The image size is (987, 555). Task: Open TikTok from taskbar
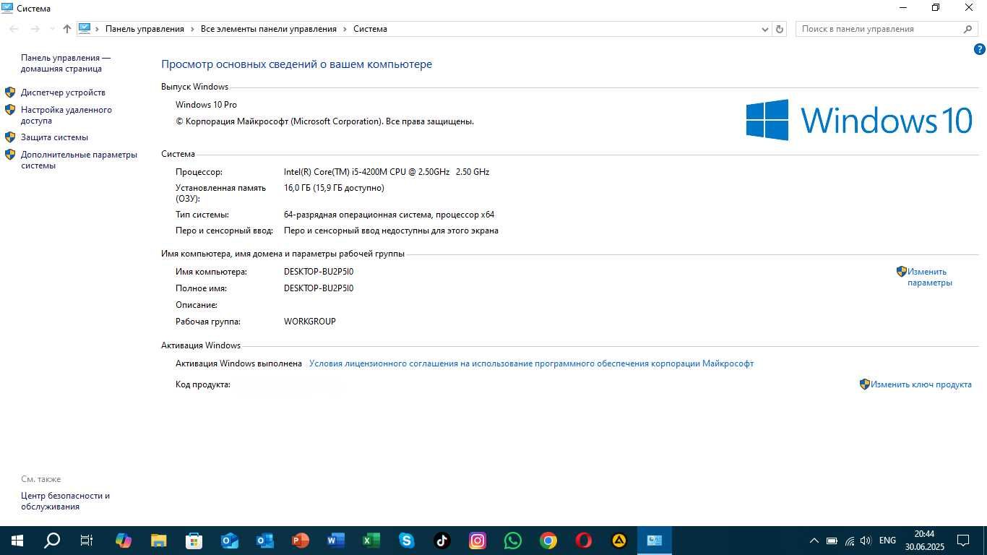(442, 541)
